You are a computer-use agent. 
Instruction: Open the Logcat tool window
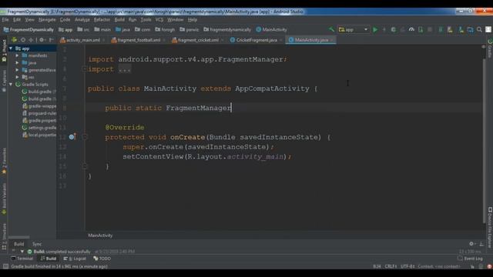point(75,259)
